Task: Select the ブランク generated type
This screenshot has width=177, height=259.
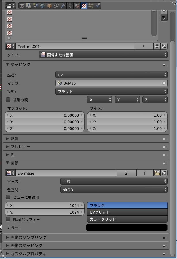Action: click(127, 206)
